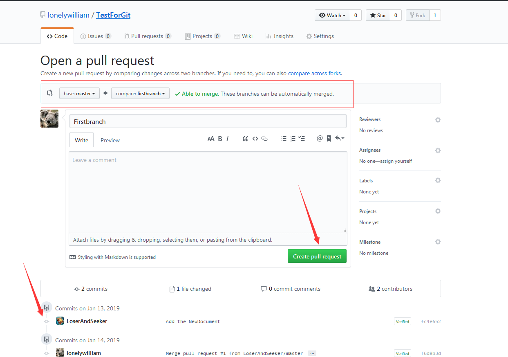Open the compare: firstbranch dropdown

click(x=140, y=94)
